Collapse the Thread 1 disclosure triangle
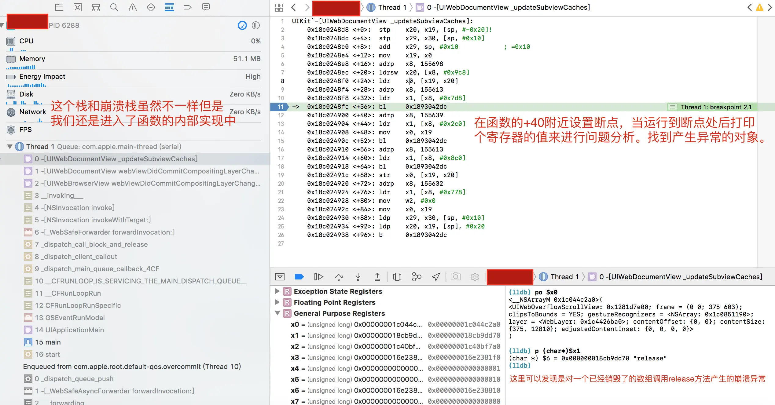The height and width of the screenshot is (405, 775). coord(10,147)
